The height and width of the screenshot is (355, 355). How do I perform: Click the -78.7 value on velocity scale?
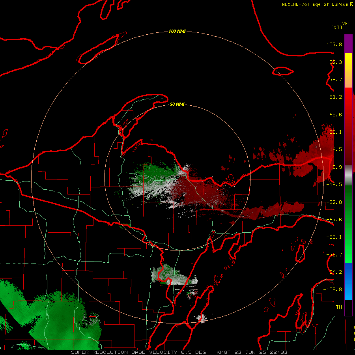[x=334, y=255]
